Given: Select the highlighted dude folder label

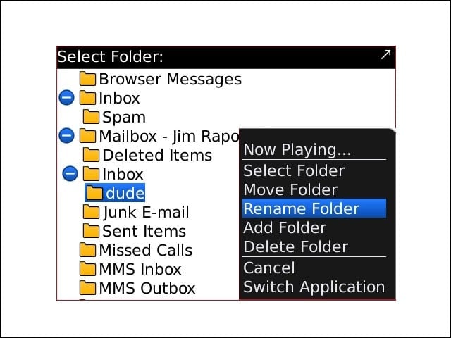Looking at the screenshot, I should [x=125, y=193].
